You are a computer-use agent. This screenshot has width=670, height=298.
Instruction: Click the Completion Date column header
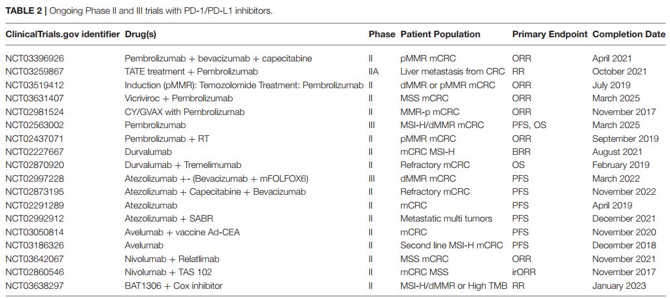point(628,34)
